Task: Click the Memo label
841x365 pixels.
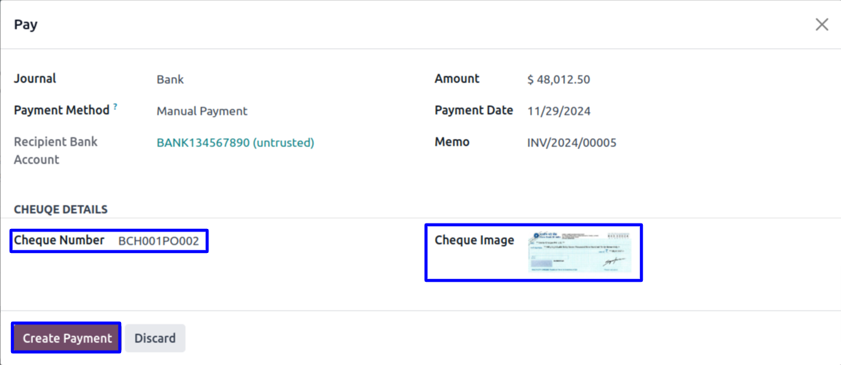Action: pos(451,142)
